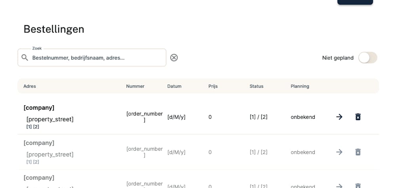
Task: Open third order with arrow icon
Action: pyautogui.click(x=339, y=186)
